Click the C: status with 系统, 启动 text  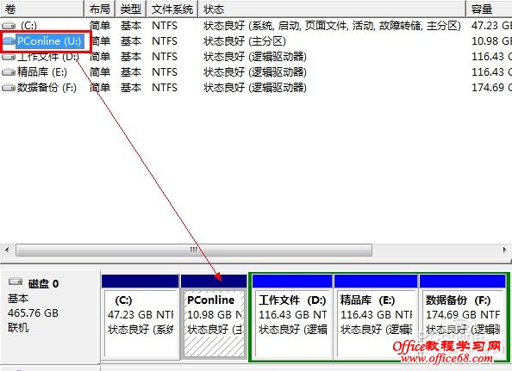[x=332, y=26]
